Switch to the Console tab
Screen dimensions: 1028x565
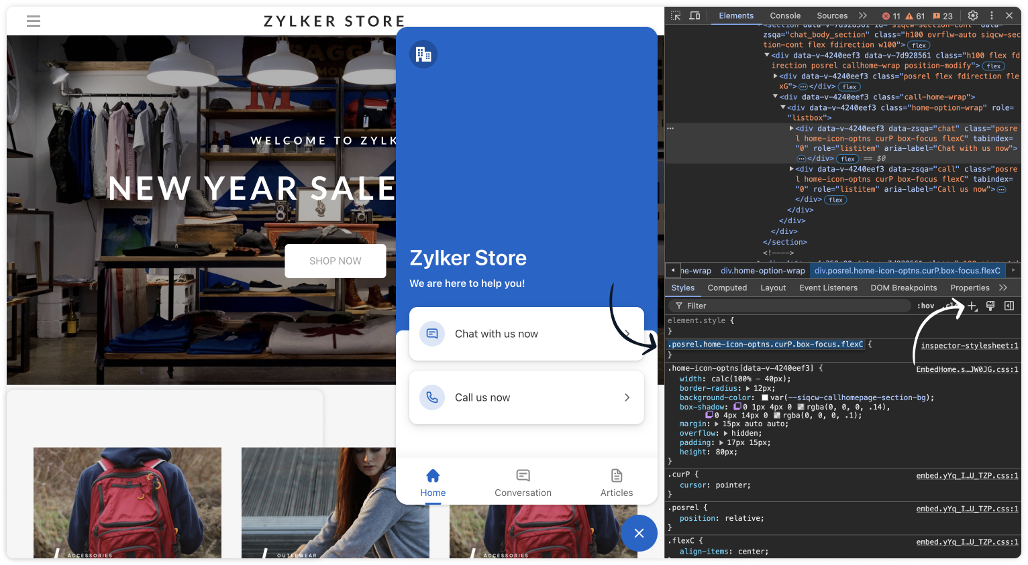[785, 15]
